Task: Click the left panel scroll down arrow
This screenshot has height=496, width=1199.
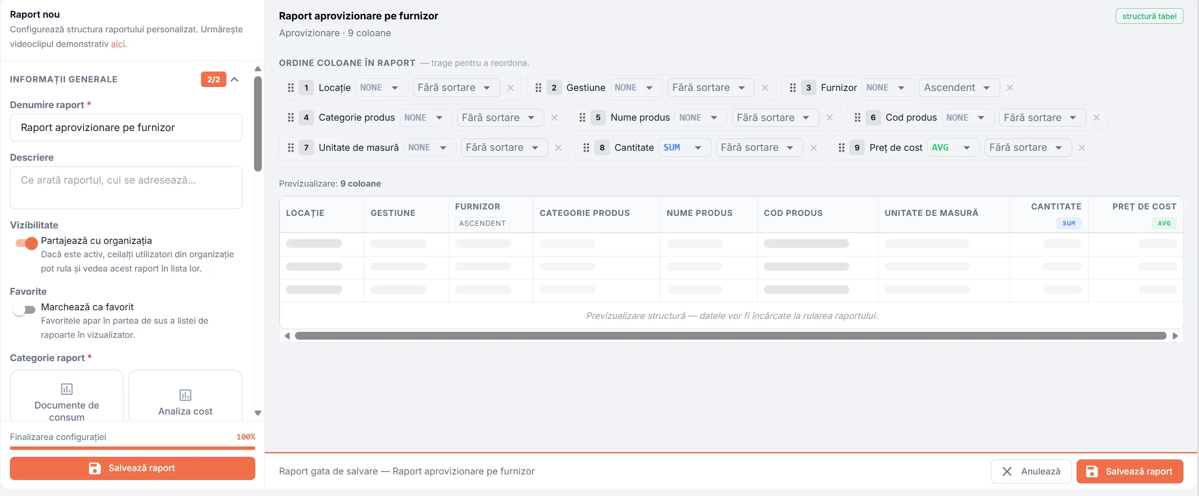Action: tap(258, 413)
